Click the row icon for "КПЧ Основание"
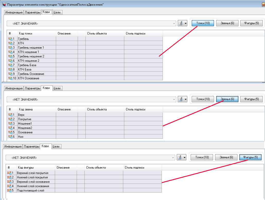265x200 pixels. [x=10, y=78]
